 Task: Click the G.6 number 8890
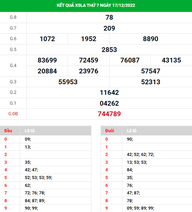click(151, 39)
